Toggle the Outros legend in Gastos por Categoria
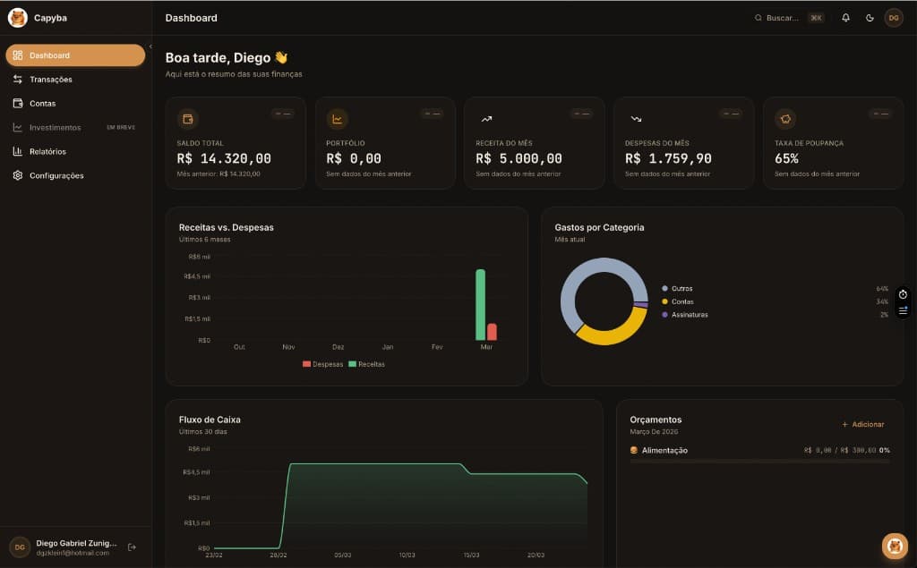Viewport: 917px width, 568px height. pyautogui.click(x=677, y=289)
